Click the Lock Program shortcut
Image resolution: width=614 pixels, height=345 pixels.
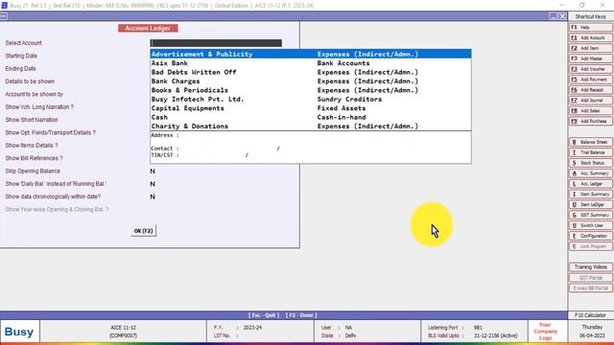[x=591, y=246]
